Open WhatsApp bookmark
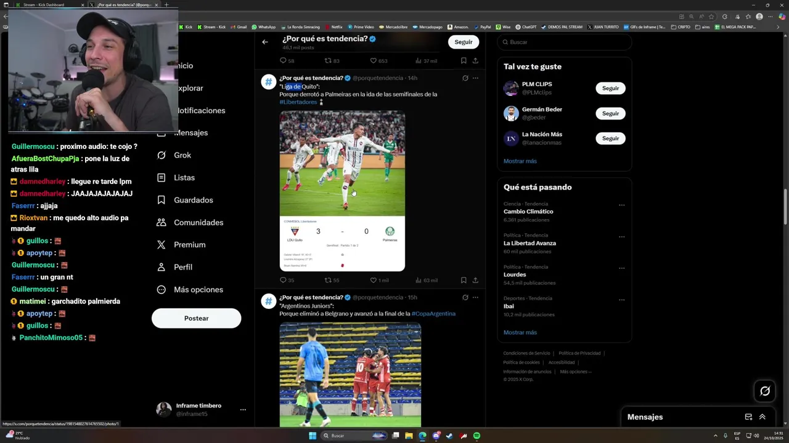 263,27
